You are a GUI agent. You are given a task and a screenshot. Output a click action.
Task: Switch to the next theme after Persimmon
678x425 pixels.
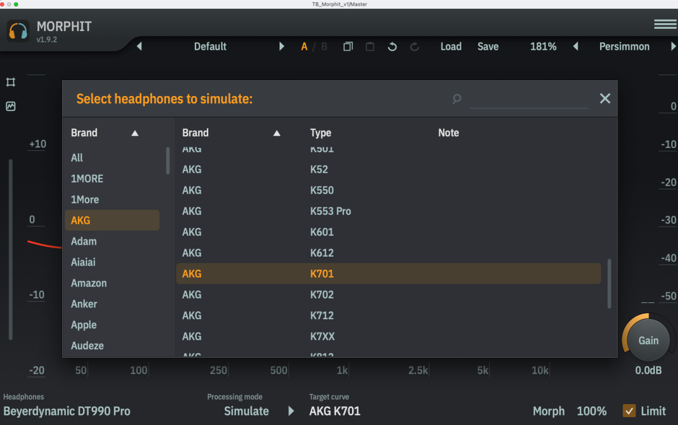(673, 46)
